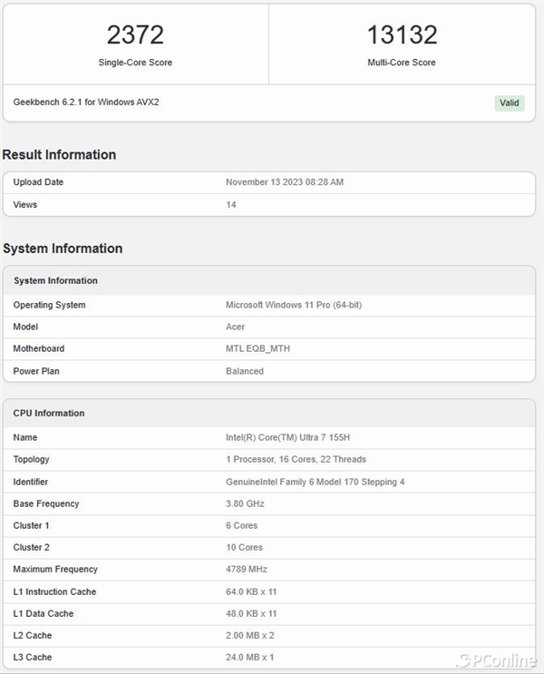Click the 2372 single-core score number
This screenshot has height=674, width=544.
135,35
